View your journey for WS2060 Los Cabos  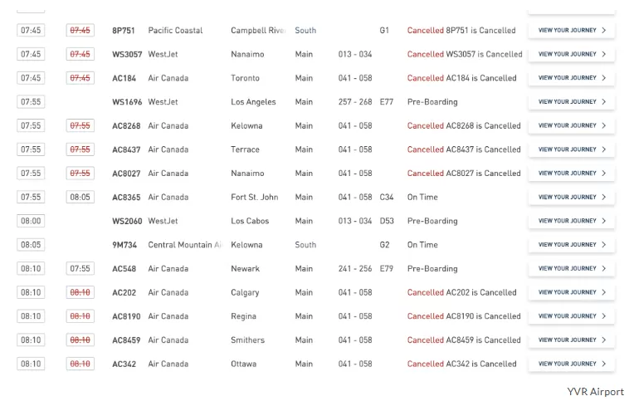click(572, 221)
